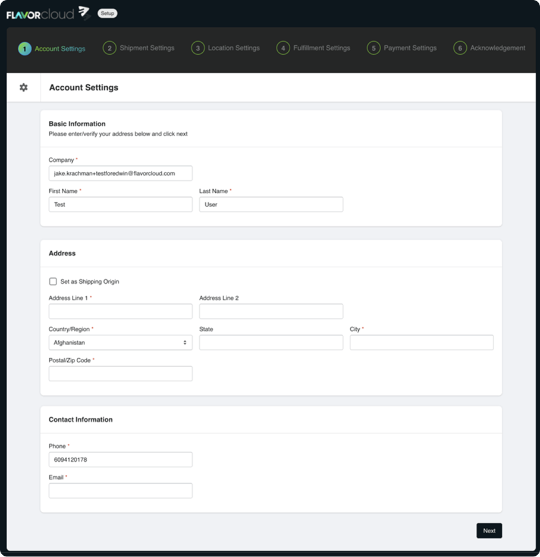
Task: Click the Next button
Action: (x=489, y=531)
